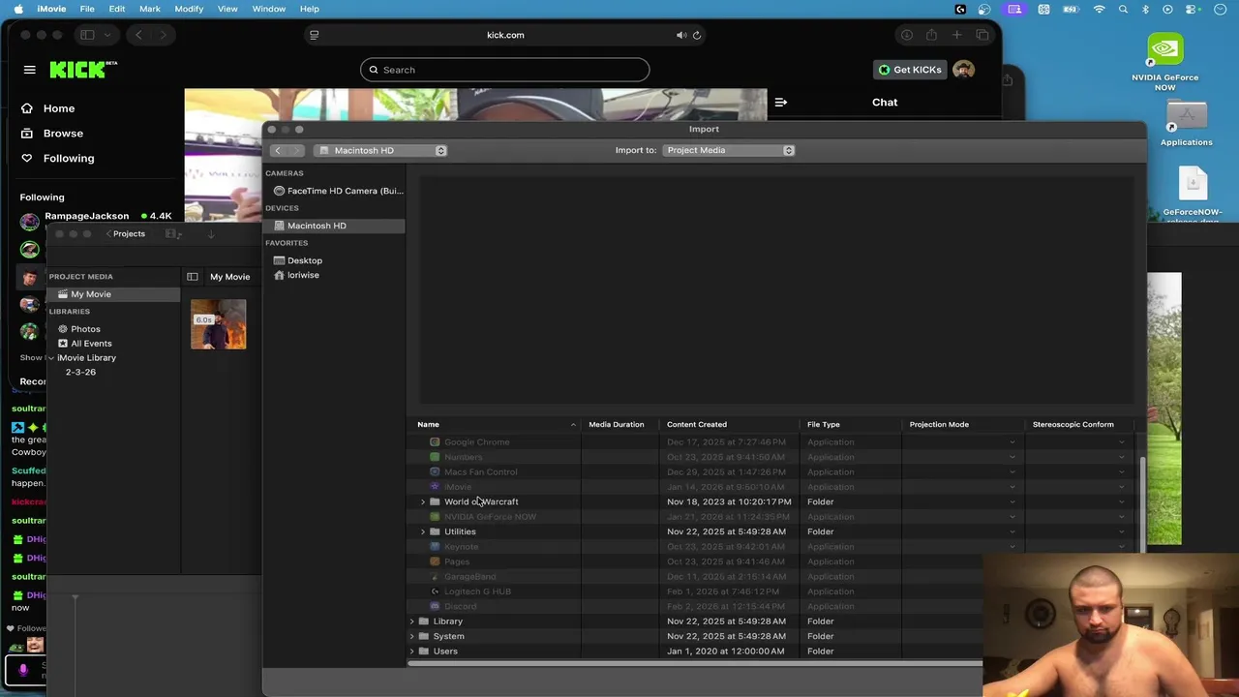Open Applications folder desktop shortcut
This screenshot has width=1239, height=697.
click(1186, 124)
